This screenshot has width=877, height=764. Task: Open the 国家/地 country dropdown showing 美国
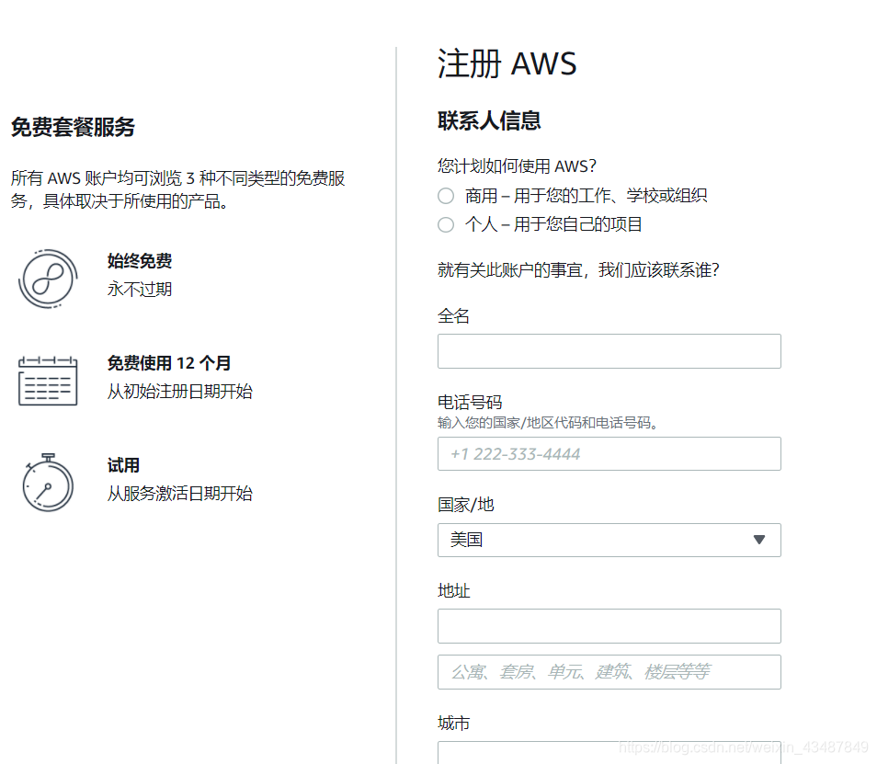pyautogui.click(x=609, y=541)
